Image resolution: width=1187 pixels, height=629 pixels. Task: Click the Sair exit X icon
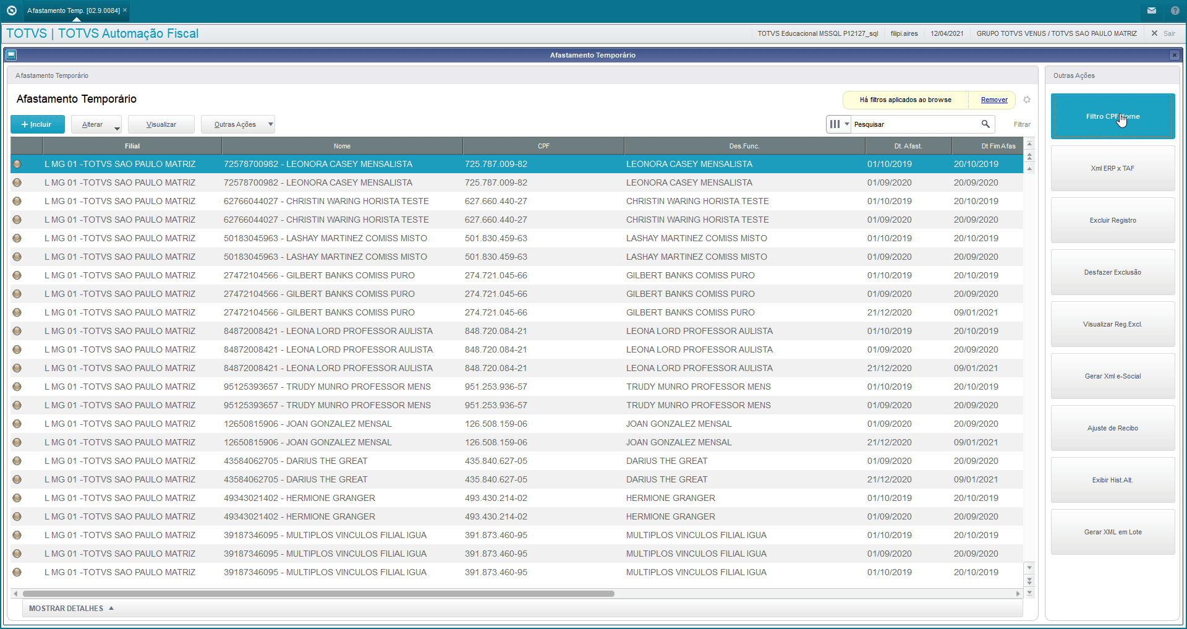pos(1154,33)
